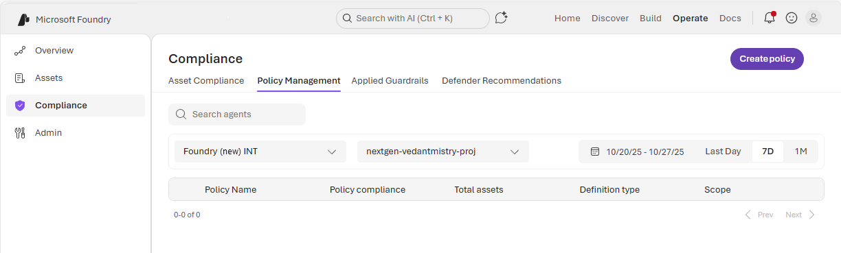Expand the Foundry (new) INT dropdown
Screen dimensions: 841x253
click(x=260, y=152)
